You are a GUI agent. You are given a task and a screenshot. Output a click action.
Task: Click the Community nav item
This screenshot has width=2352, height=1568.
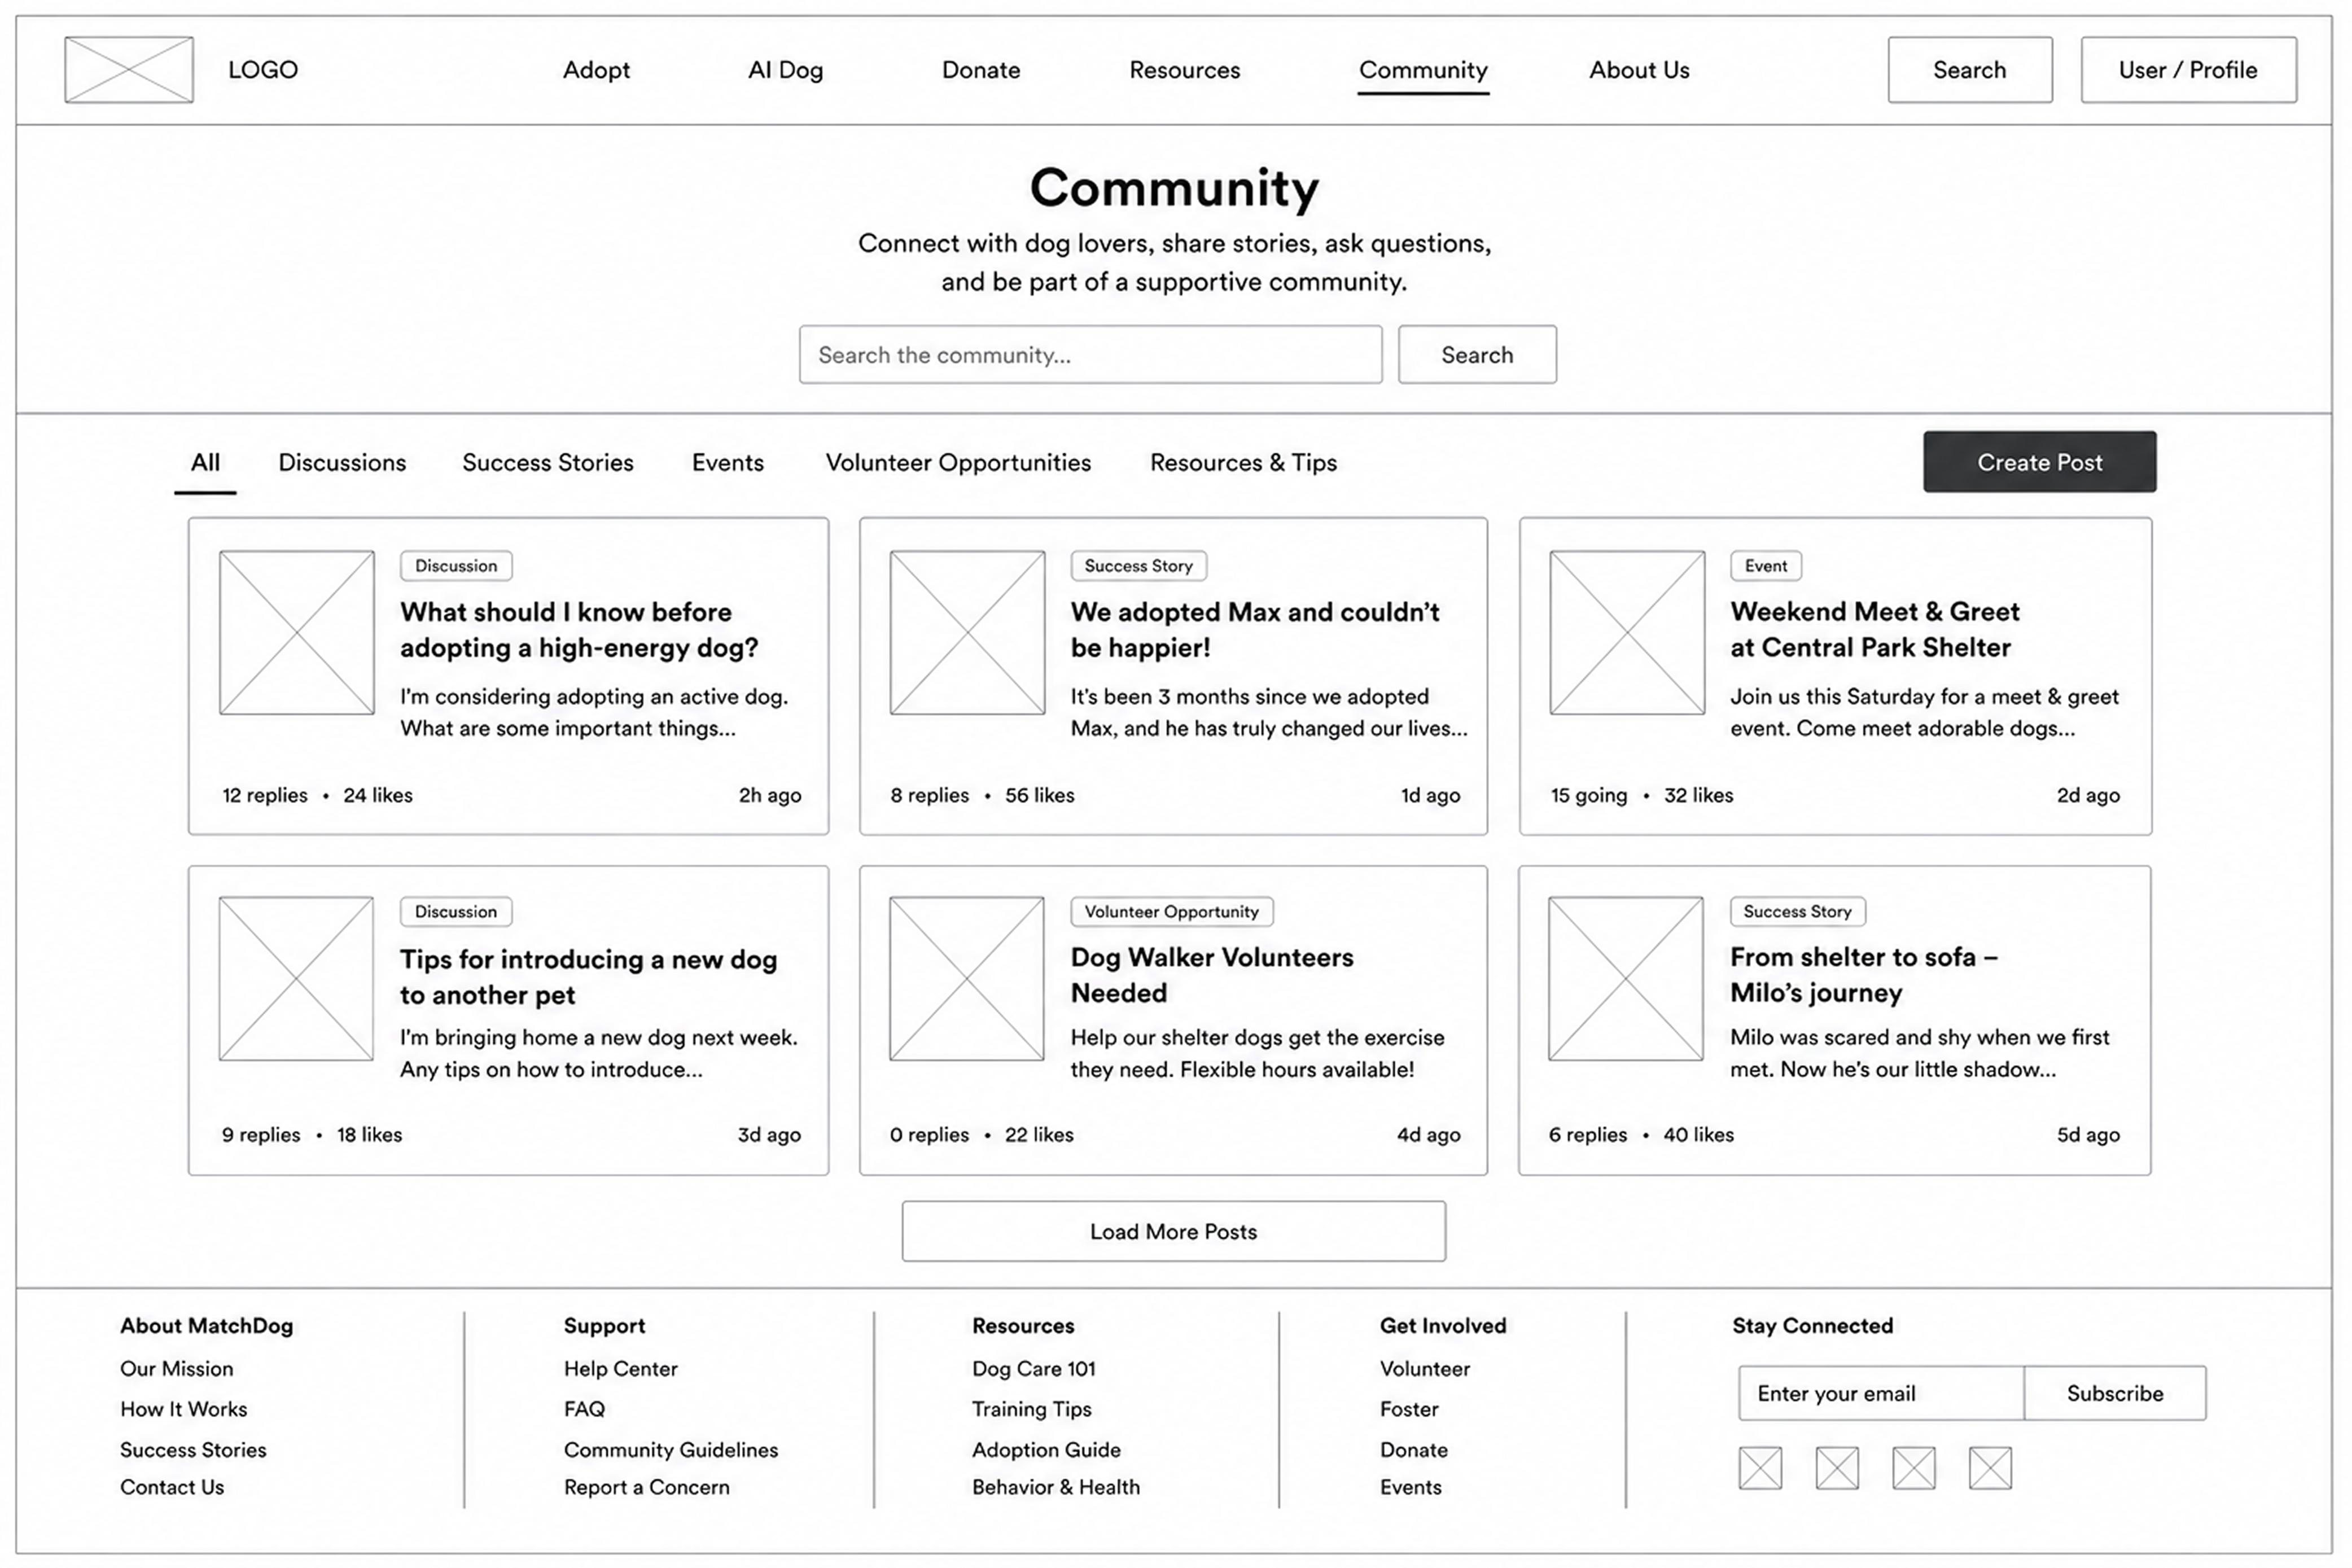point(1423,70)
